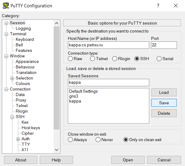Viewport: 185px width, 166px height.
Task: Click the Port number field
Action: (164, 45)
